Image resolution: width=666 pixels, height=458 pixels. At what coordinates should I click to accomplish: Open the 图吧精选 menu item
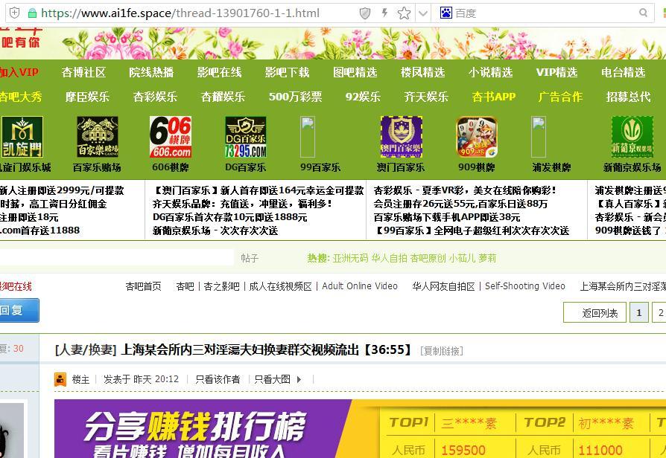(x=355, y=73)
